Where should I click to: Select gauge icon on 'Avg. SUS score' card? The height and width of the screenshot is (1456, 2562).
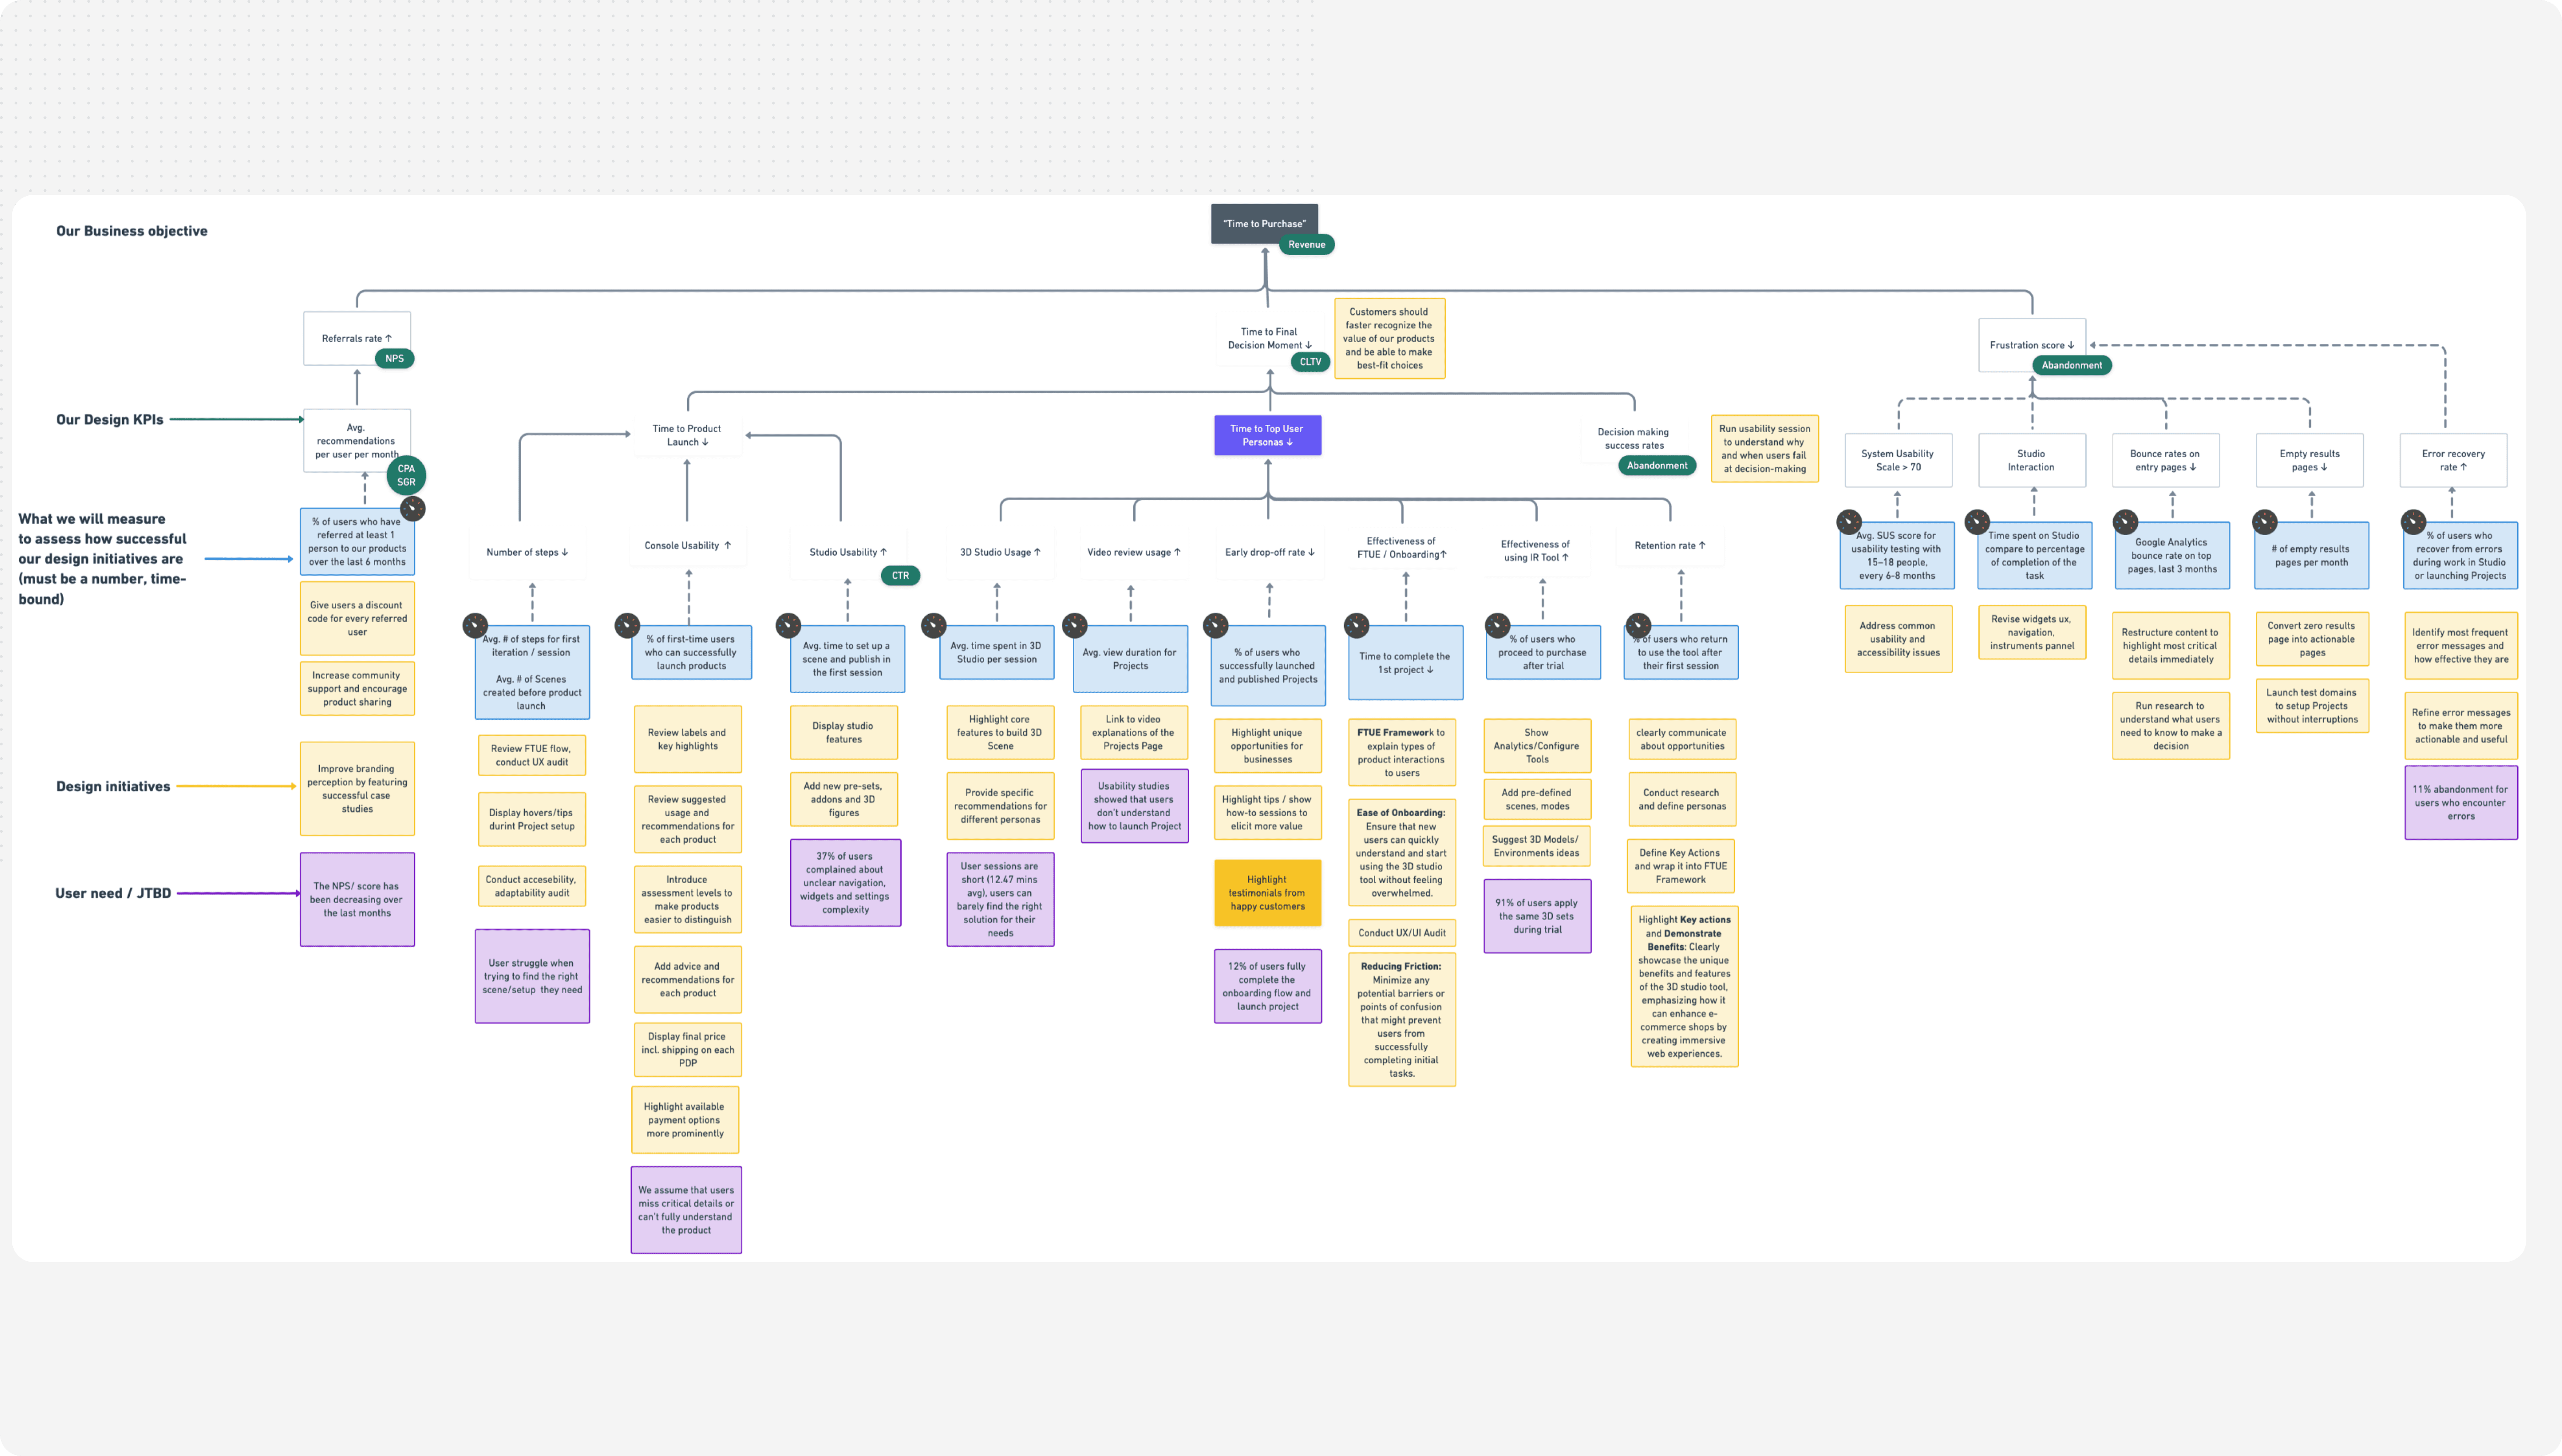pyautogui.click(x=1849, y=522)
